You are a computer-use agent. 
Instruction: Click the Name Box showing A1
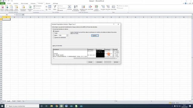[7, 15]
